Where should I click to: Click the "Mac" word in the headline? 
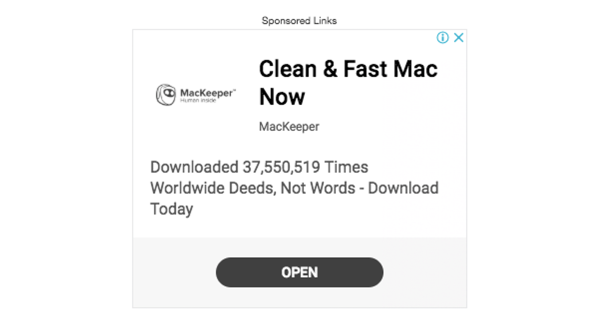415,69
